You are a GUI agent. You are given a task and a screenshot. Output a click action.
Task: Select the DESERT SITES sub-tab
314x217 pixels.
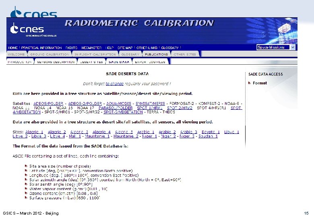(x=91, y=62)
